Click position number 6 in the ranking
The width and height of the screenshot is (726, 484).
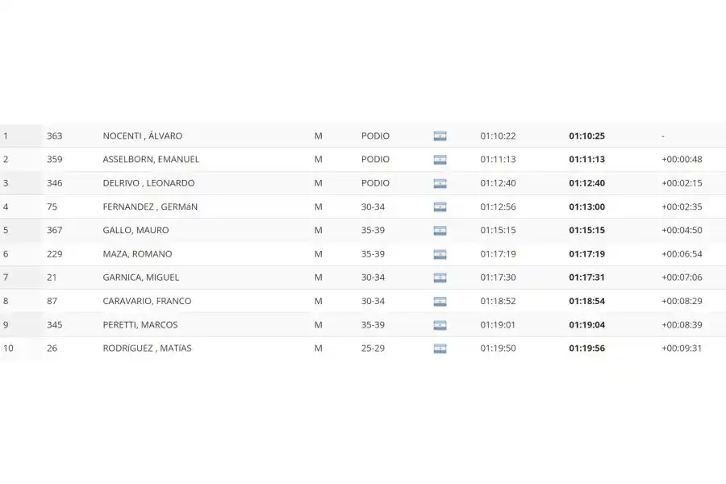tap(6, 254)
